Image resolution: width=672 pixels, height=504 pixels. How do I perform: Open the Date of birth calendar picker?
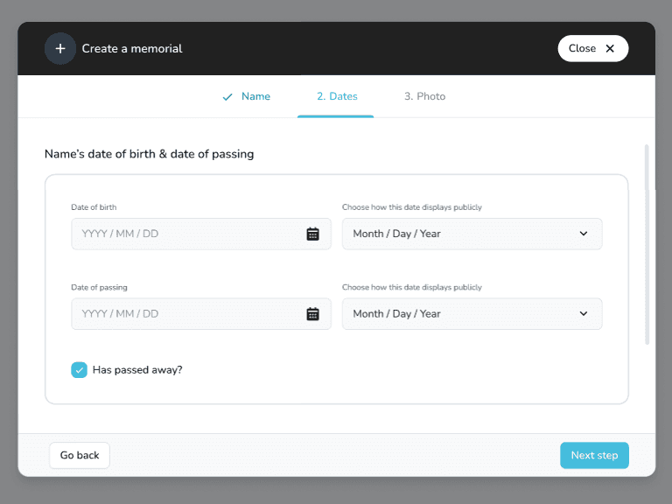(312, 234)
